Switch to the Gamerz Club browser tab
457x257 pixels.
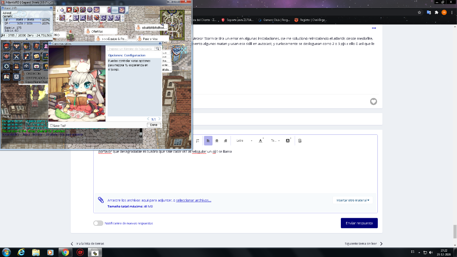274,20
